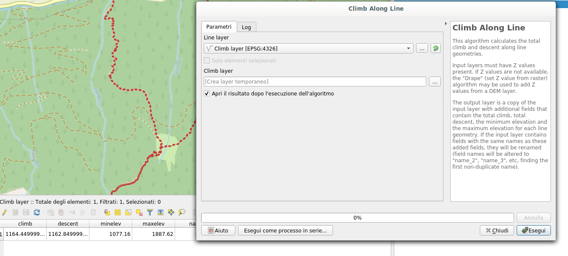
Task: Click the invert selection icon
Action: click(128, 212)
